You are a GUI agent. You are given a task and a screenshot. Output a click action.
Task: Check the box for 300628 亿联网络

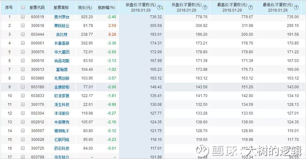[x=23, y=139]
